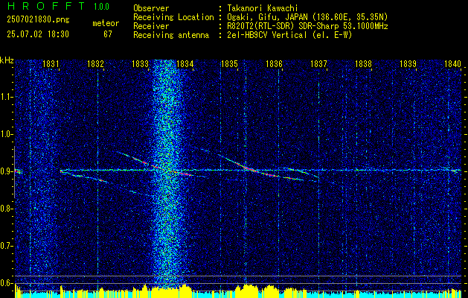Viewport: 468px width, 298px height.
Task: Click the Receiving Location label
Action: 173,17
